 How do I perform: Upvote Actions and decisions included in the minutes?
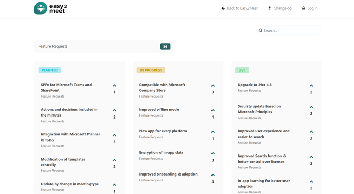pyautogui.click(x=114, y=110)
